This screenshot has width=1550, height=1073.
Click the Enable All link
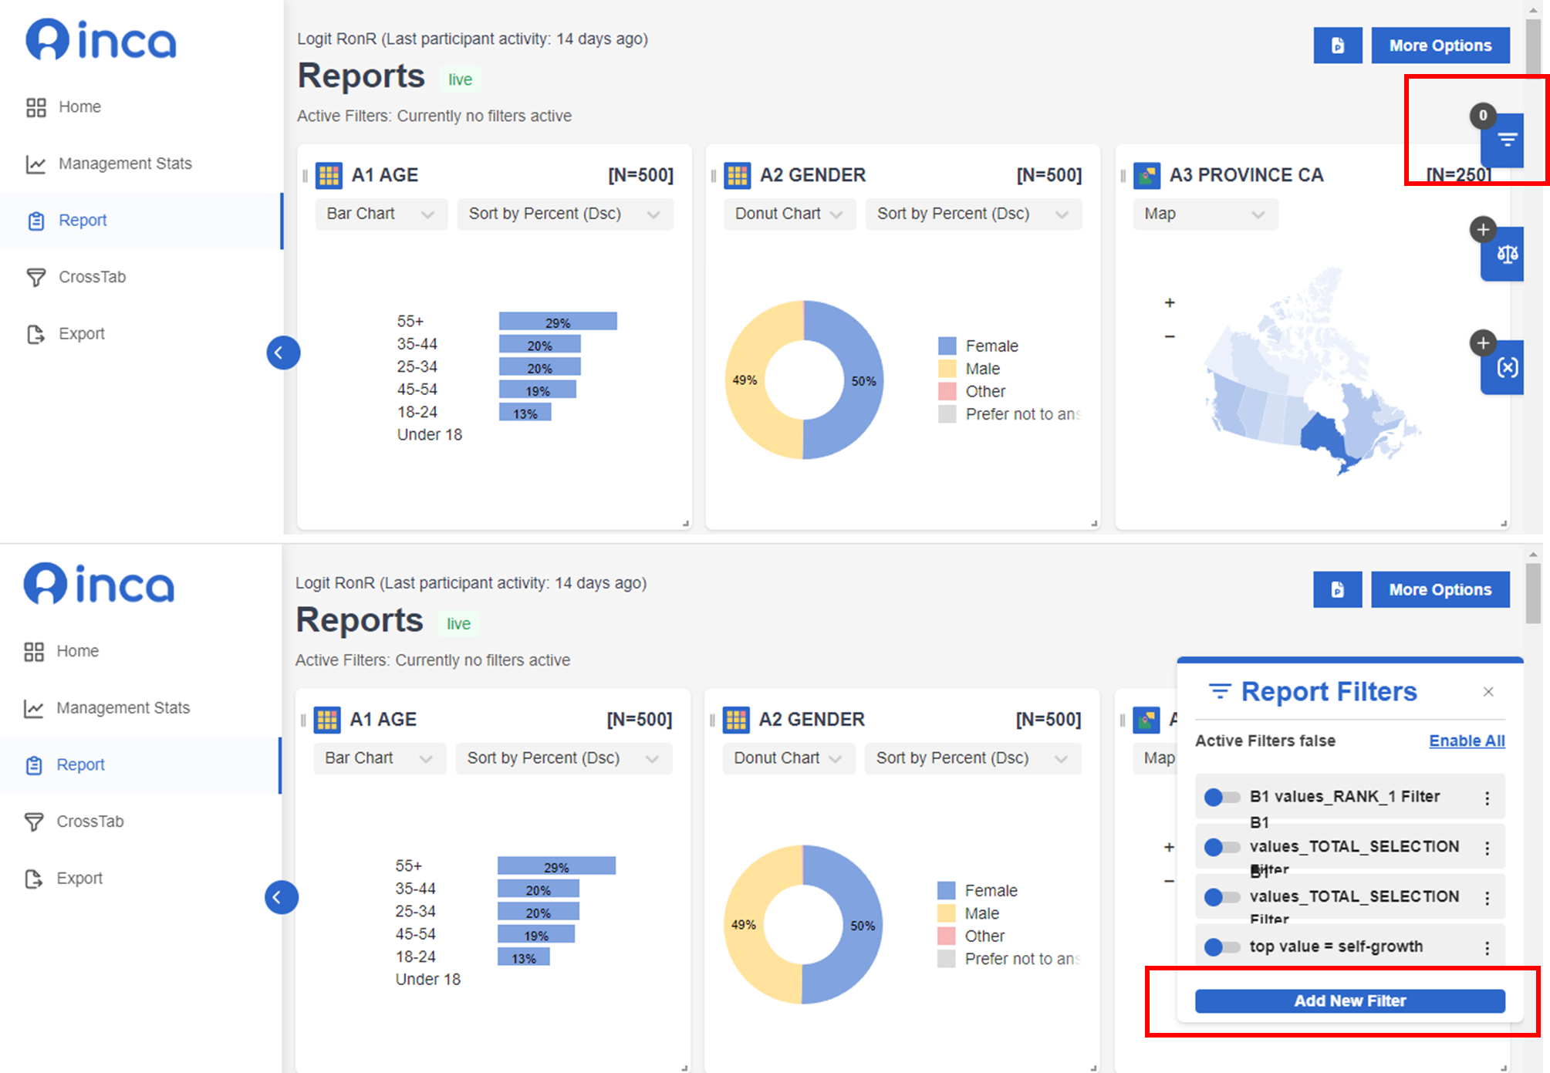[x=1466, y=741]
